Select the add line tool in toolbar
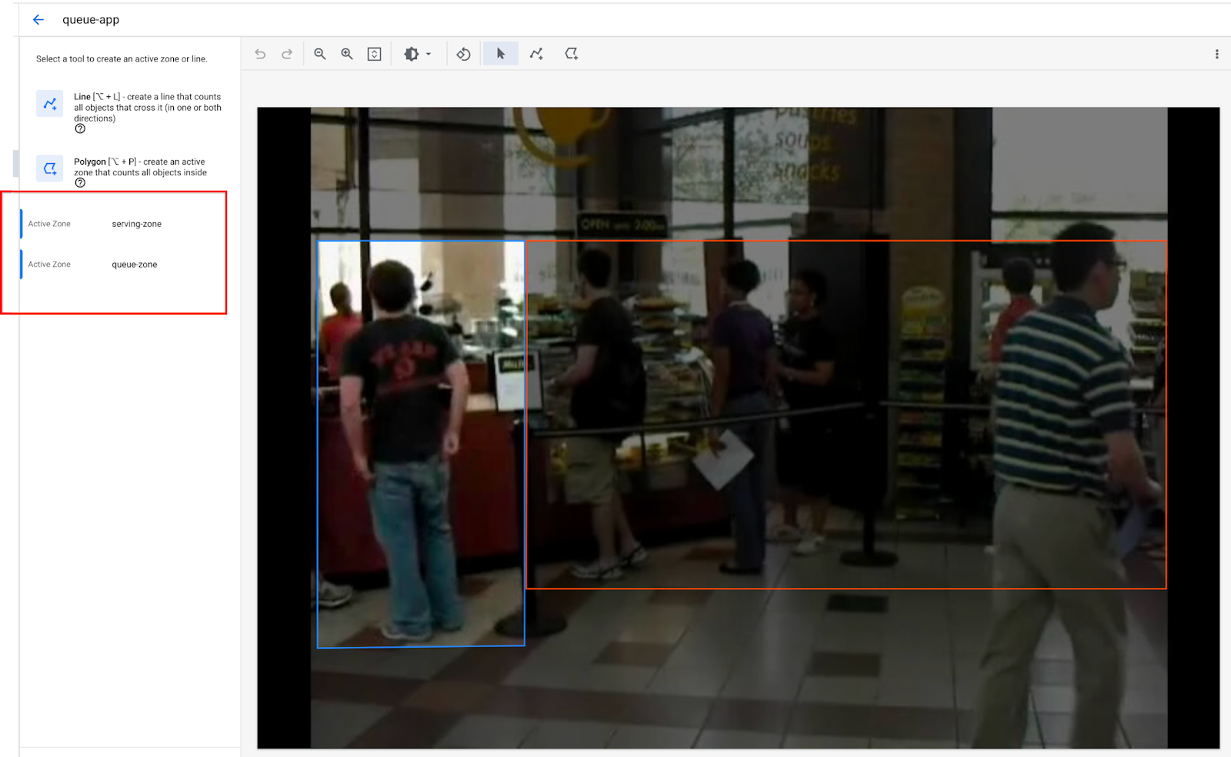 (536, 54)
